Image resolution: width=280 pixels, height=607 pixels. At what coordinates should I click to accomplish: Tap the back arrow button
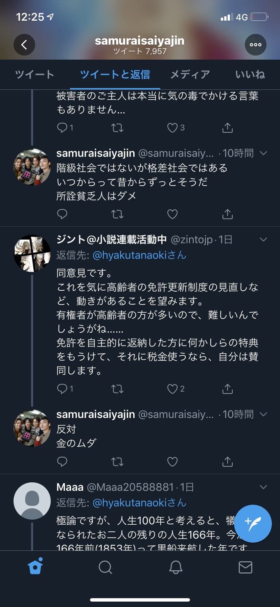24,45
